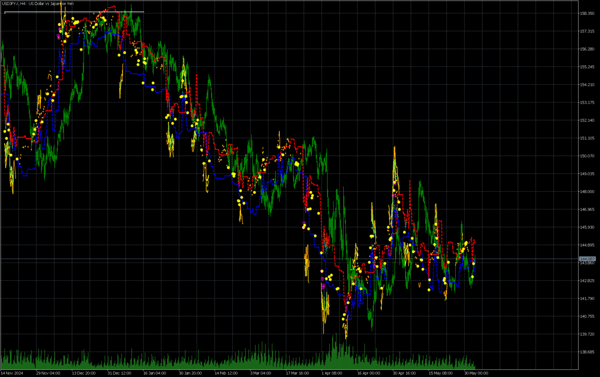
Task: Click the 145.930 price scale label
Action: click(587, 227)
